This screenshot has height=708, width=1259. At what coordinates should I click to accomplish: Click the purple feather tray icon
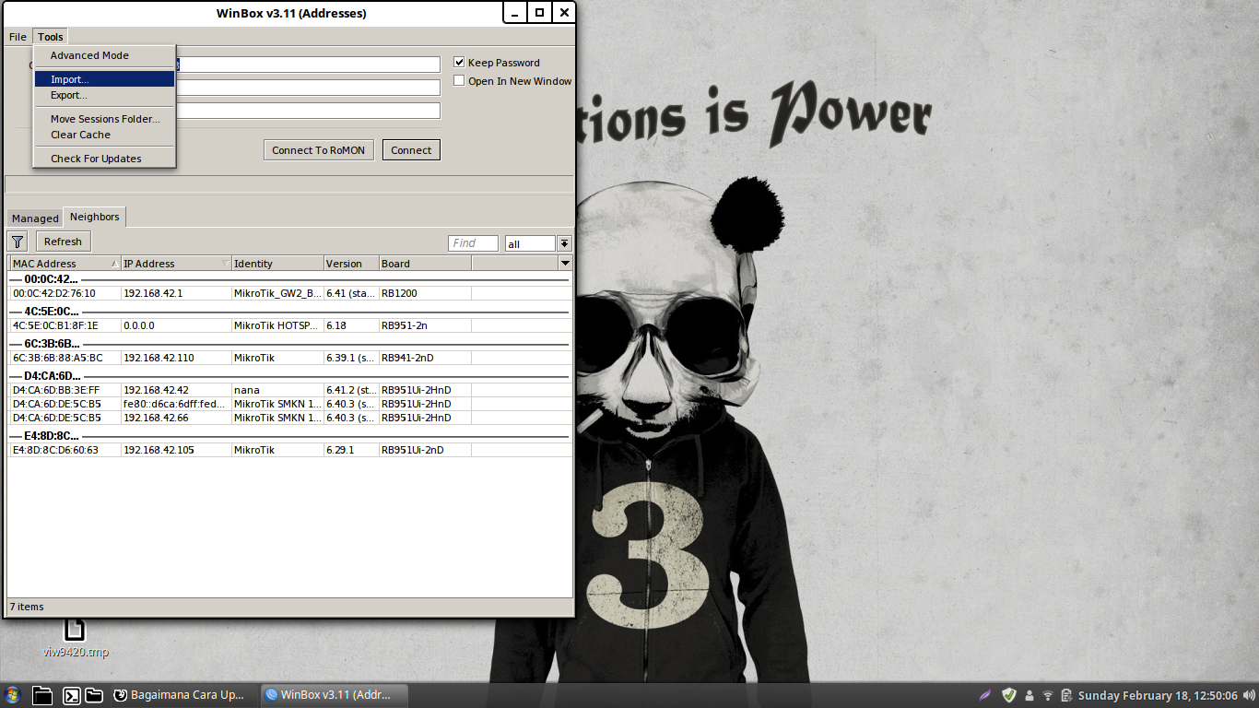coord(985,695)
